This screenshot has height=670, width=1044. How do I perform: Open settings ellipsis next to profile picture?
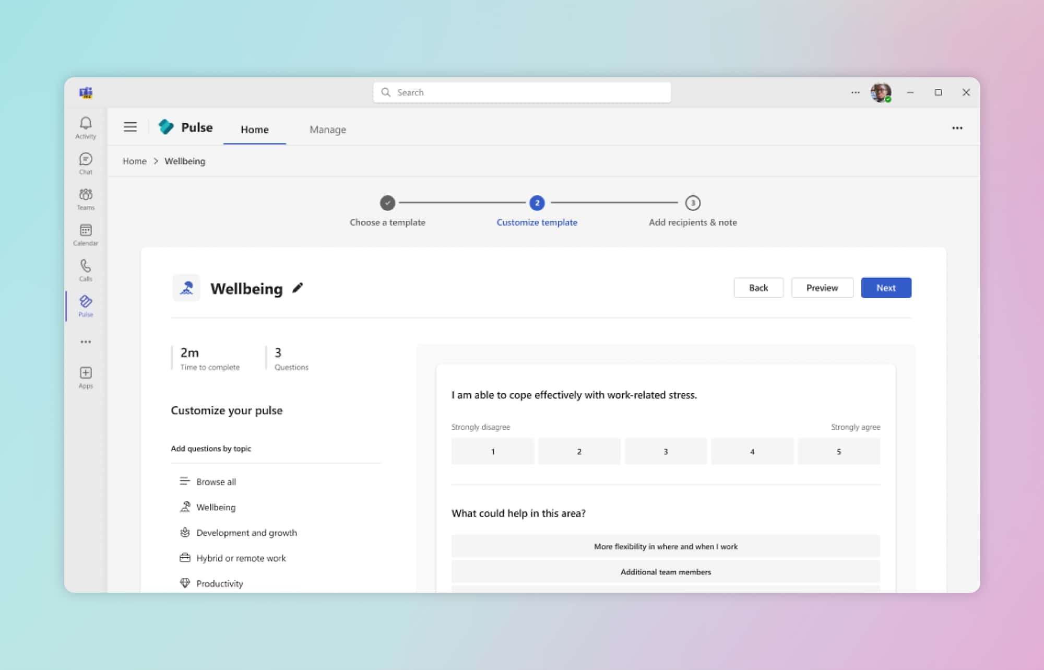click(855, 92)
